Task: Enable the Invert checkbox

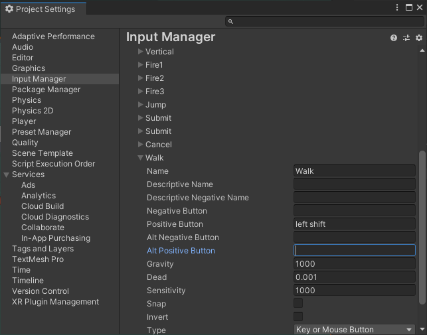Action: [298, 316]
